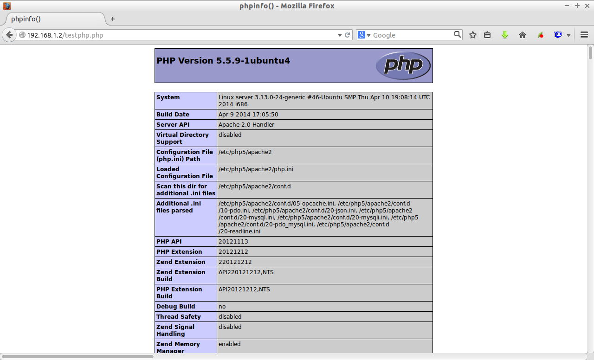The width and height of the screenshot is (594, 360).
Task: Click the PHP logo image
Action: point(403,65)
